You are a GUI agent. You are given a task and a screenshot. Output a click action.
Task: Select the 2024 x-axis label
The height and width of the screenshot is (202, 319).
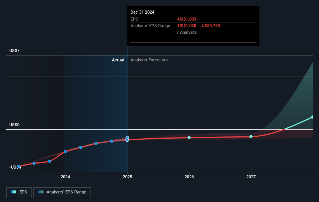65,177
